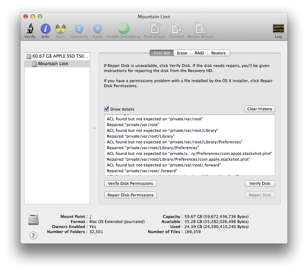Click the disk icon beside the Mount Point info
Image resolution: width=308 pixels, height=272 pixels.
[x=34, y=220]
